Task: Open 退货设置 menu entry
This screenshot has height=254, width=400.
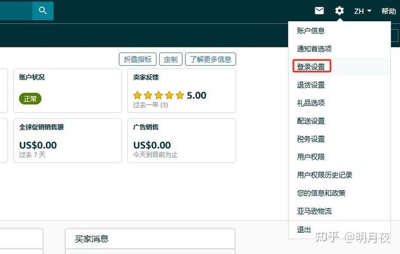Action: 311,85
